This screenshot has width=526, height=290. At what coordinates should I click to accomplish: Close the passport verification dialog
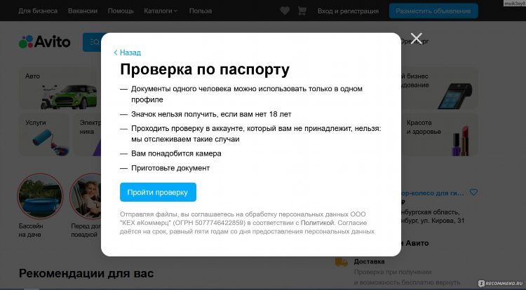(x=417, y=39)
